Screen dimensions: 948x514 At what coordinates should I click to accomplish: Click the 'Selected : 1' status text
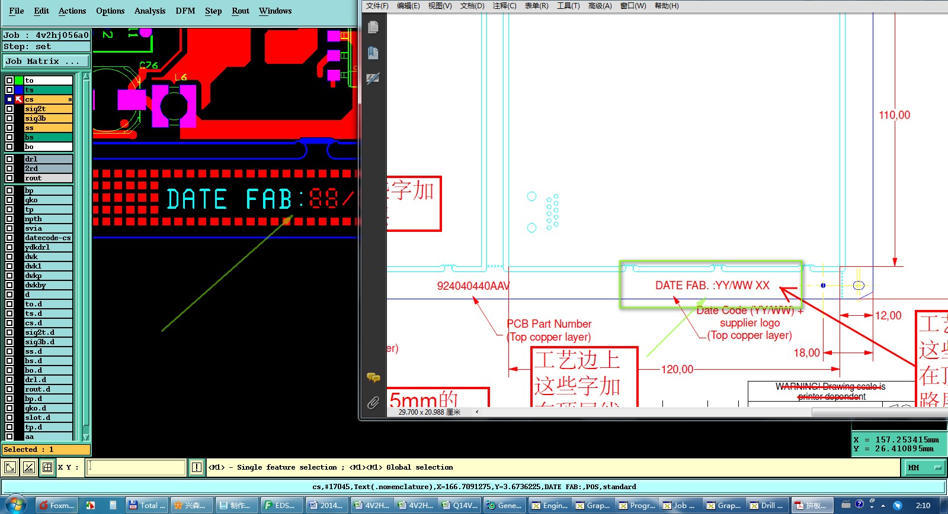[x=28, y=450]
